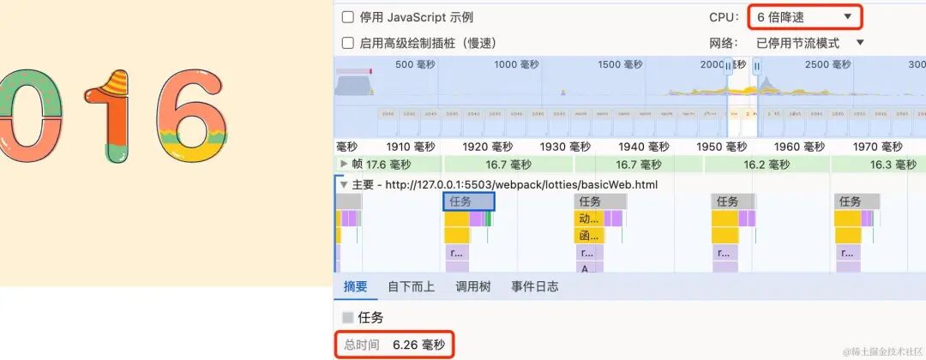The width and height of the screenshot is (926, 360).
Task: Switch to the 调用树 tab
Action: point(473,287)
